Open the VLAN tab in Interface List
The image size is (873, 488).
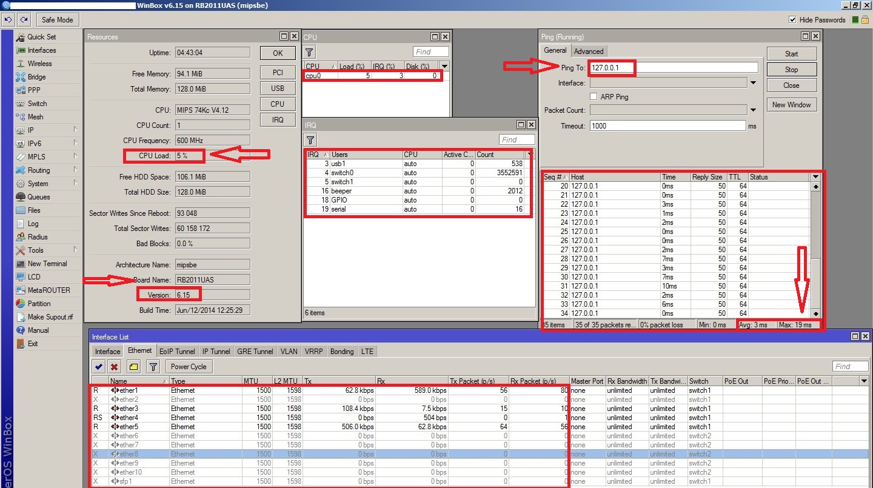(x=289, y=352)
